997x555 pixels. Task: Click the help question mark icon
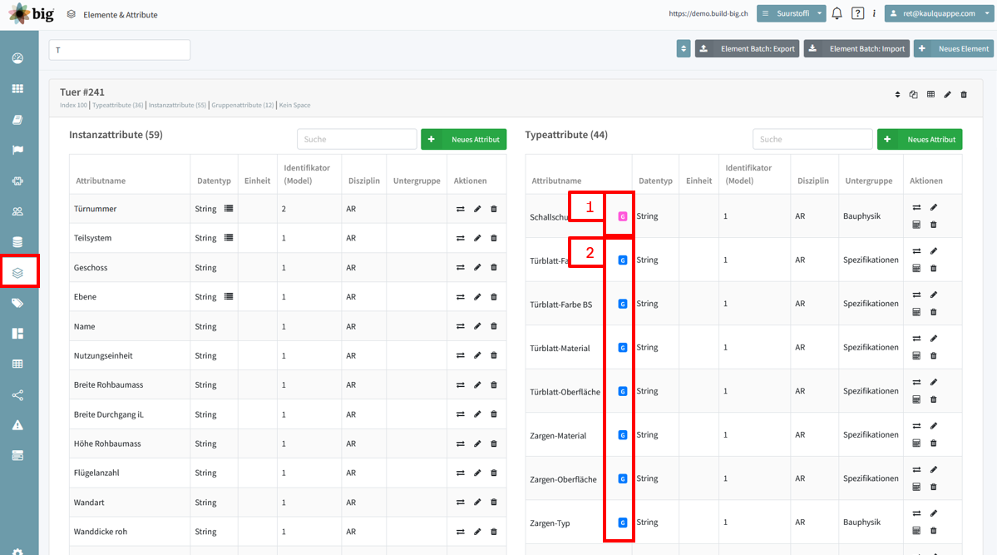[858, 13]
